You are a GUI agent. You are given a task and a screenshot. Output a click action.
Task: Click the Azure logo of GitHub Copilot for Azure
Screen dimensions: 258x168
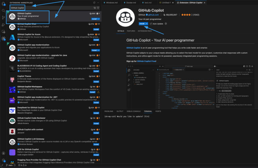12,37
